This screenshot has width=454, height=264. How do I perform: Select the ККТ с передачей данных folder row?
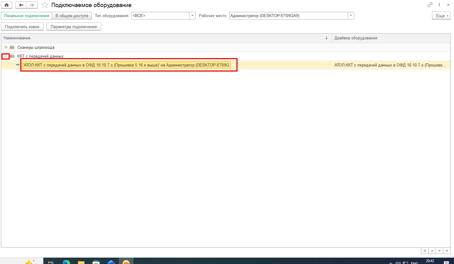click(x=225, y=56)
